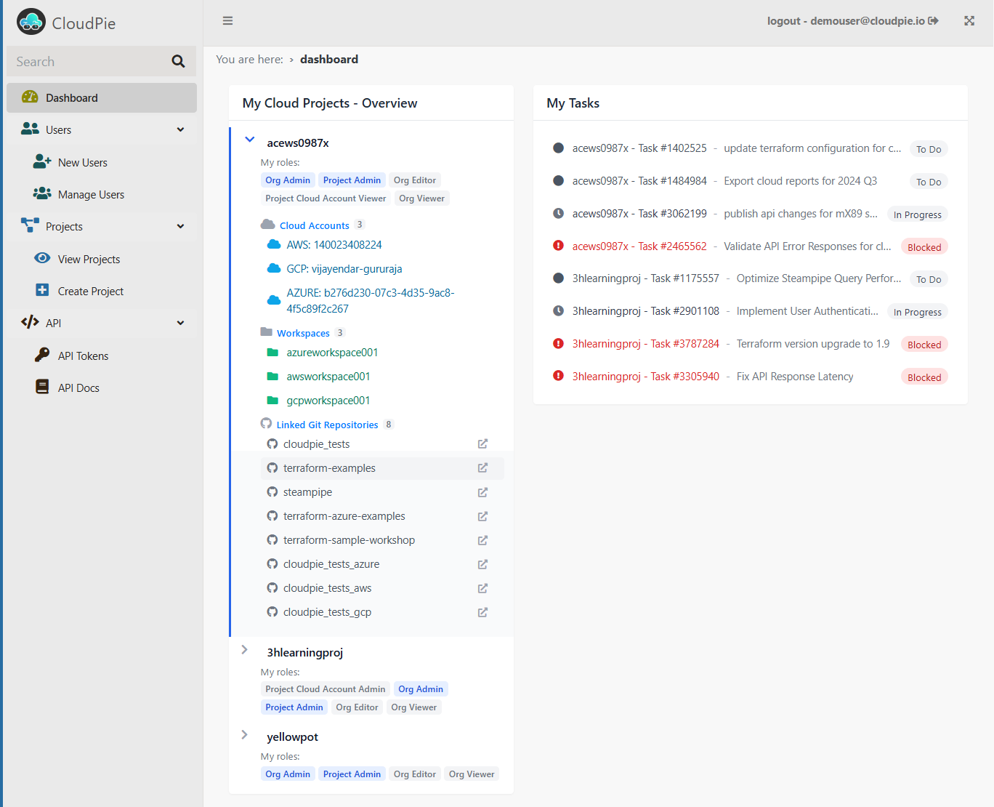Click the azureworkspace001 folder icon

(273, 353)
